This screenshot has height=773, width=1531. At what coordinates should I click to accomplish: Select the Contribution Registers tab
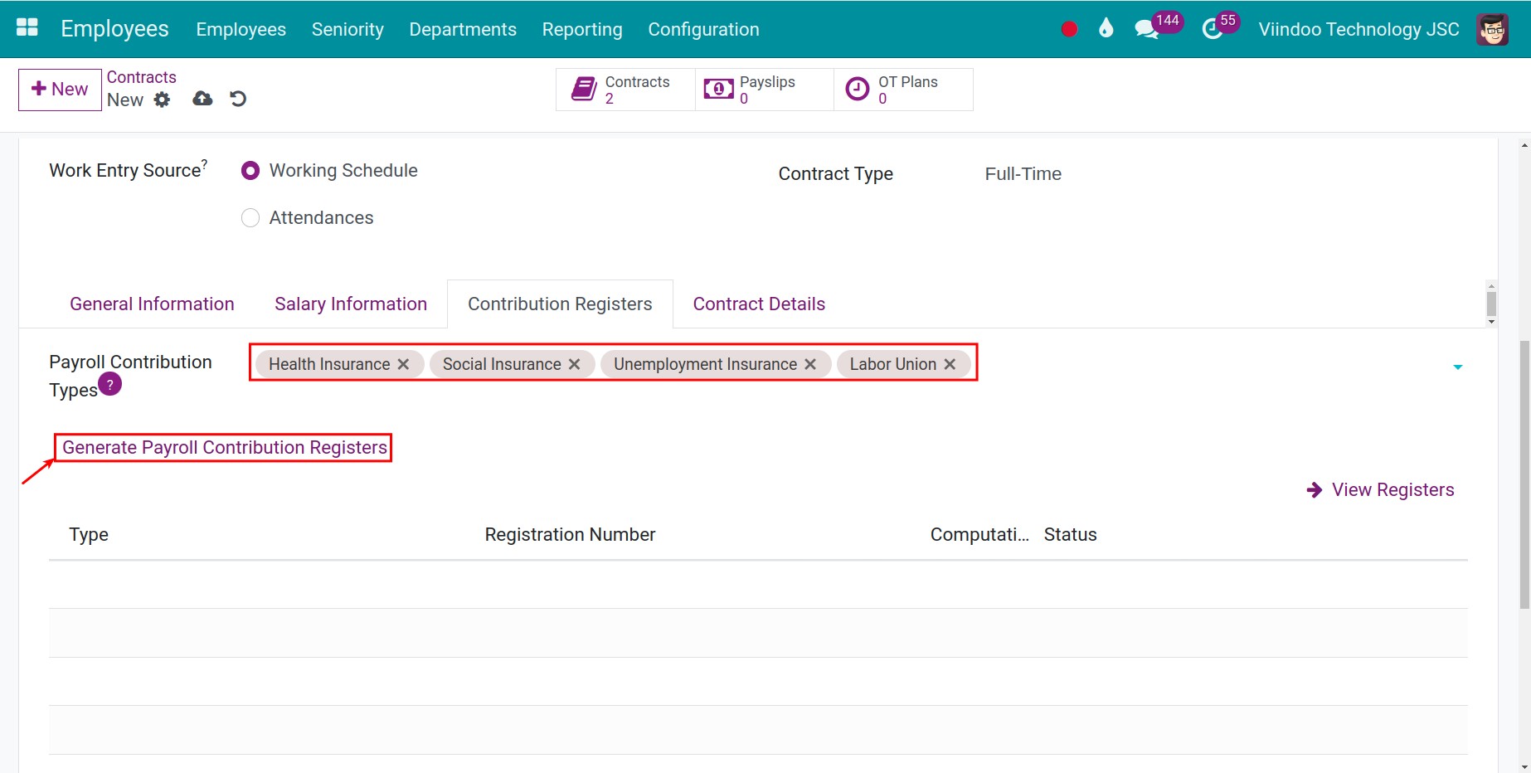tap(560, 304)
